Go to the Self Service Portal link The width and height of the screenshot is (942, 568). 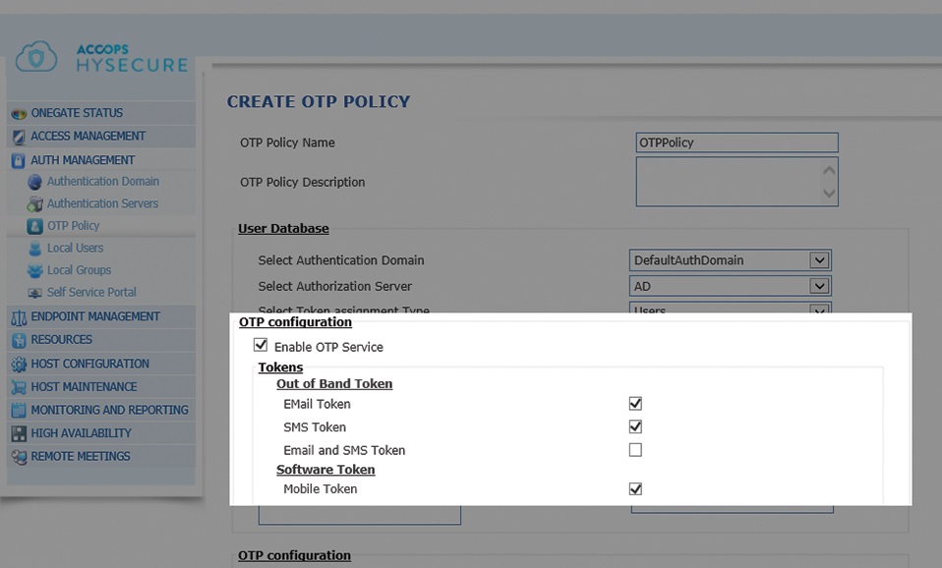click(x=91, y=292)
